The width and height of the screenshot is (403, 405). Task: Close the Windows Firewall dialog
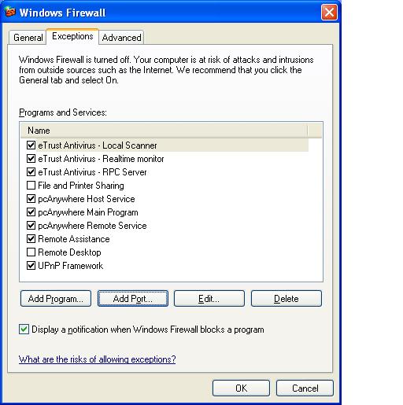pyautogui.click(x=329, y=13)
